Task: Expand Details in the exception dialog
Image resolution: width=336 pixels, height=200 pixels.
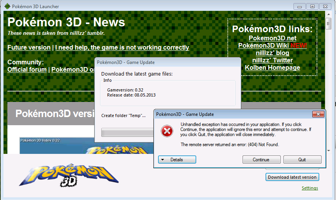Action: (x=177, y=159)
